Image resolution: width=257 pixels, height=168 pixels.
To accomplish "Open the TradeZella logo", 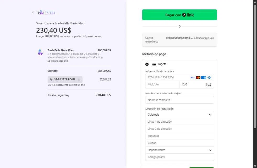I will tap(46, 13).
